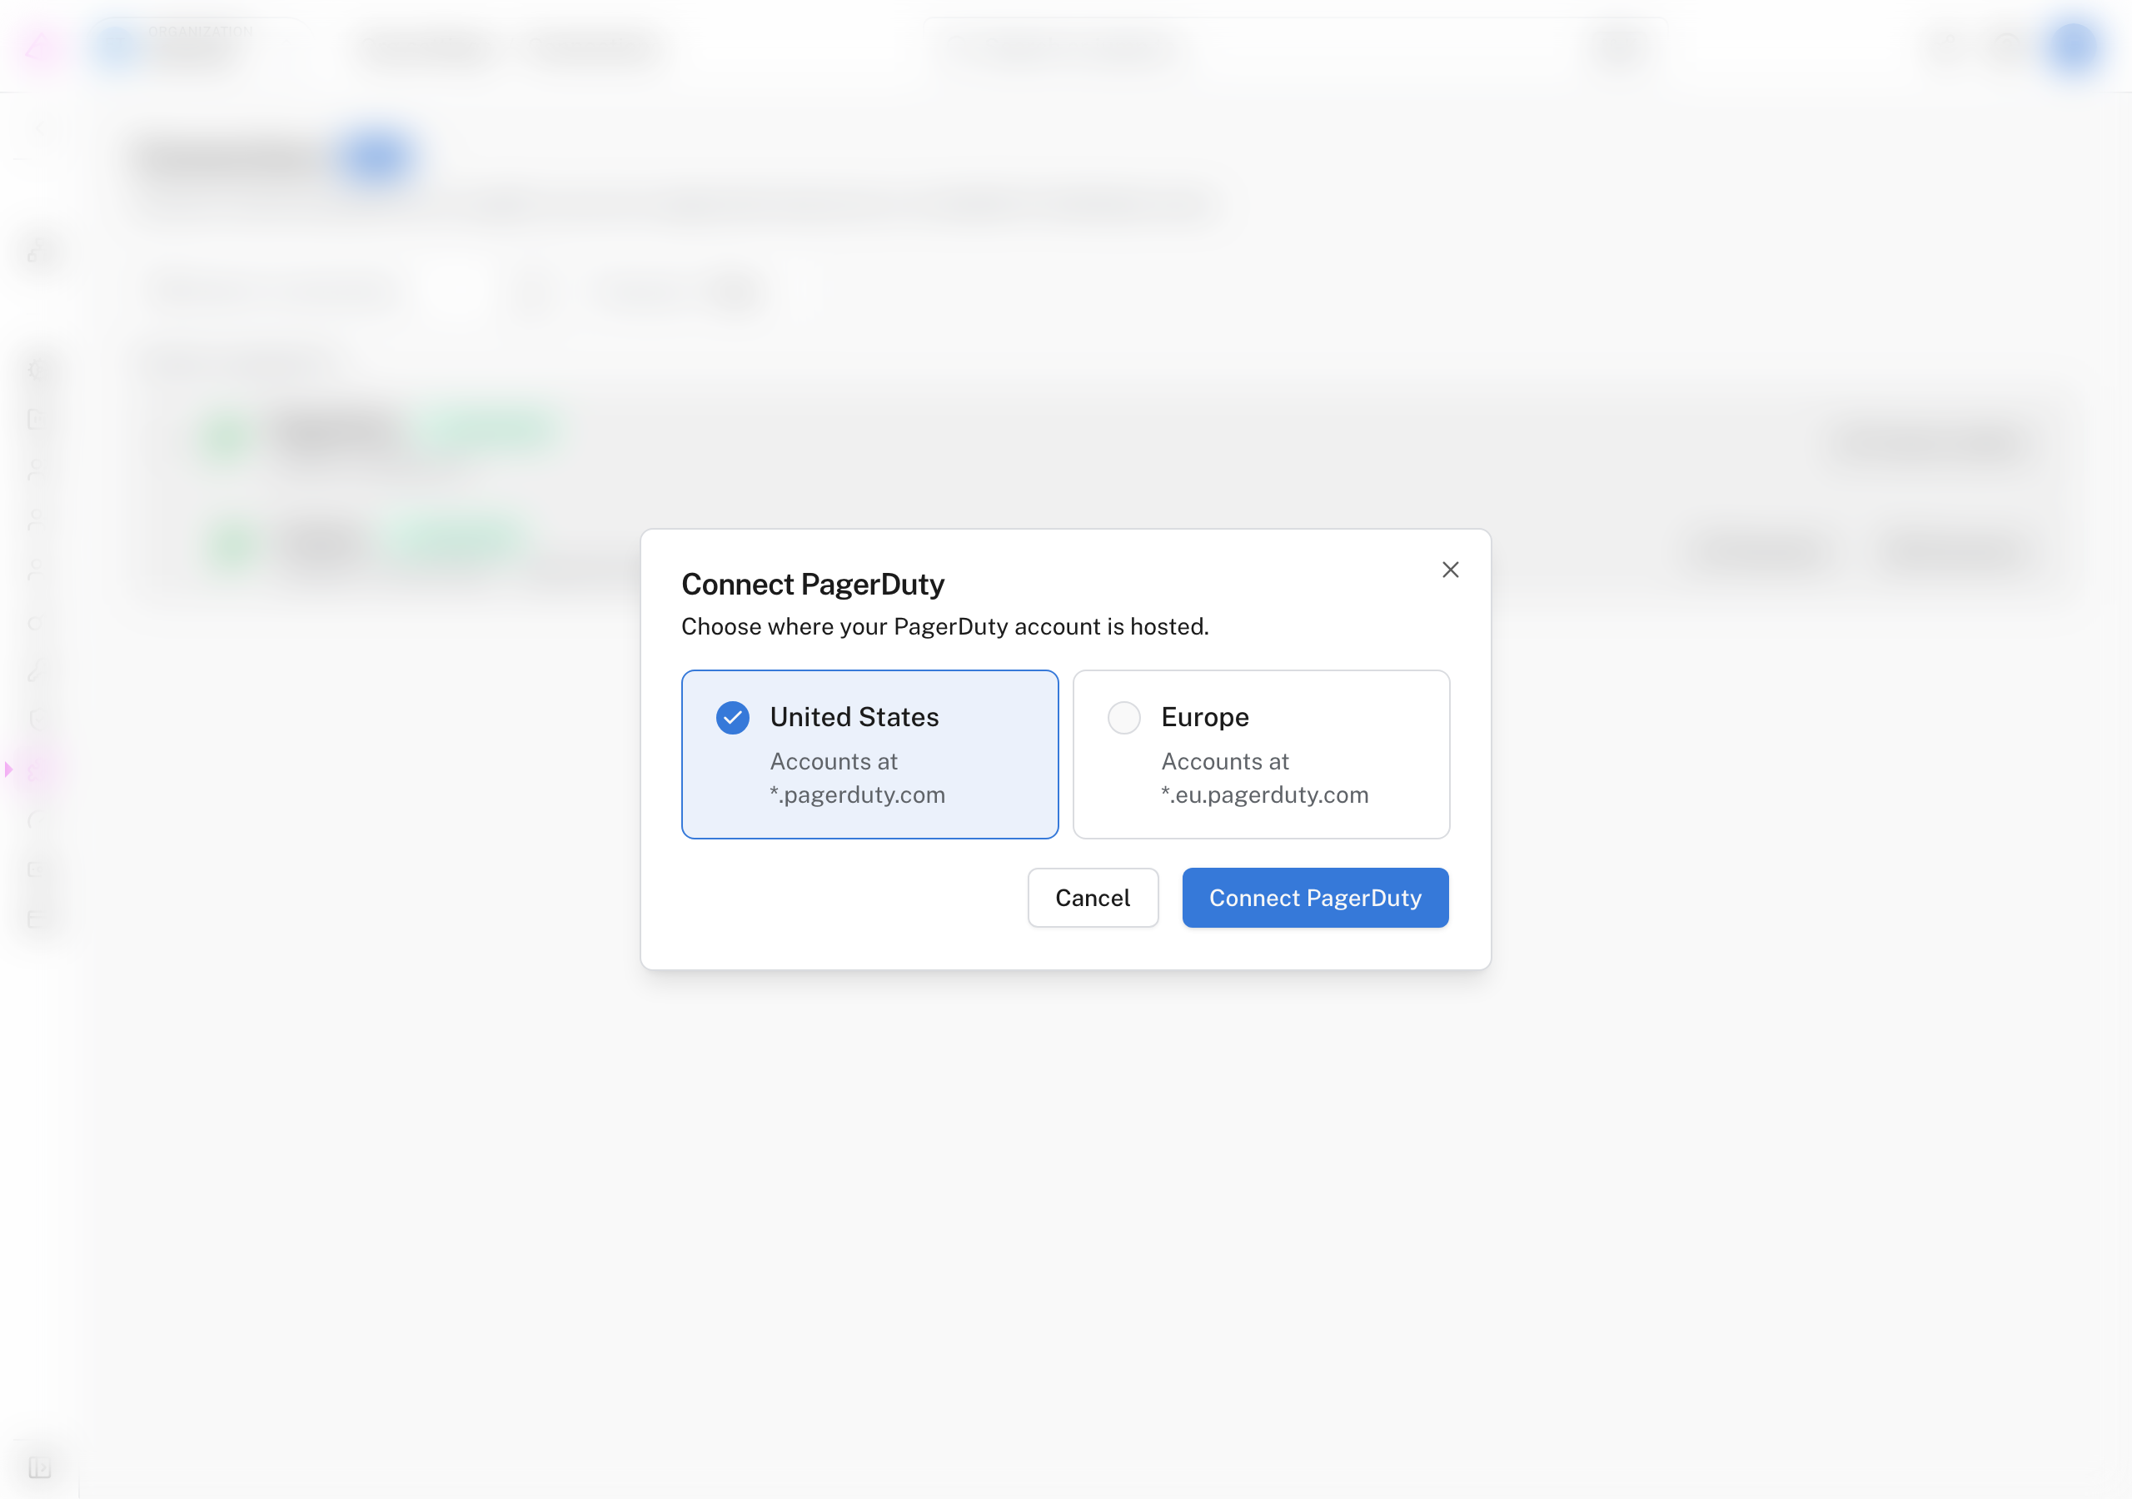Click the 'Choose where your PagerDuty account is hosted.' text
Image resolution: width=2132 pixels, height=1499 pixels.
pos(944,626)
